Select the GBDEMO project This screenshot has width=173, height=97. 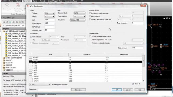click(8, 60)
